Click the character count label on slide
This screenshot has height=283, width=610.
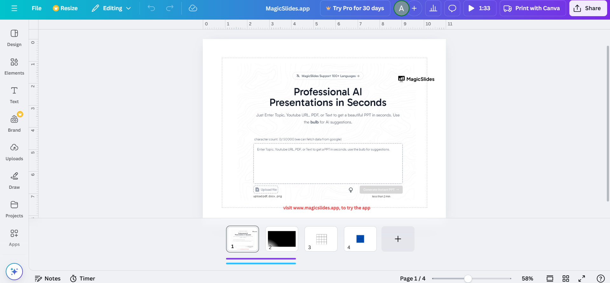[x=298, y=139]
